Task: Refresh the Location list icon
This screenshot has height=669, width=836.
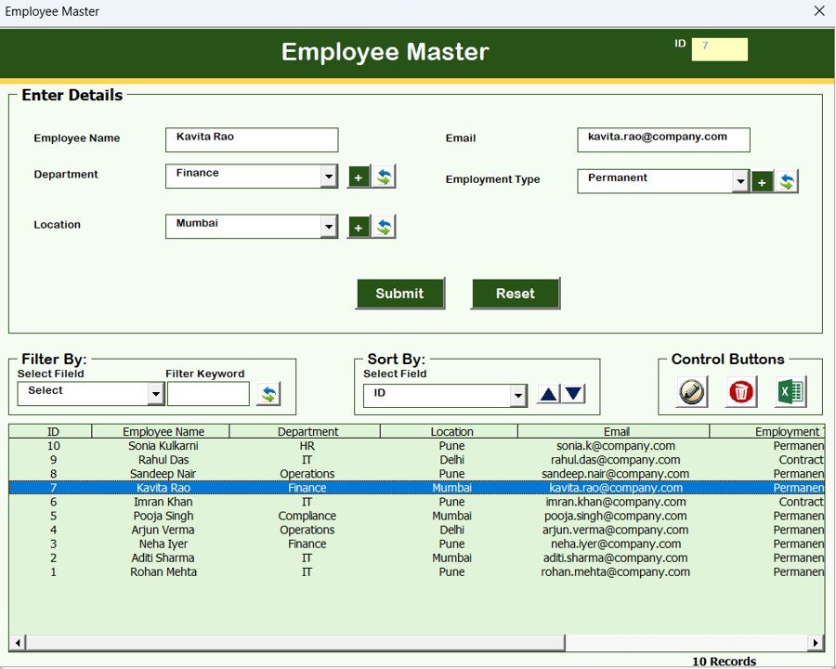Action: 384,227
